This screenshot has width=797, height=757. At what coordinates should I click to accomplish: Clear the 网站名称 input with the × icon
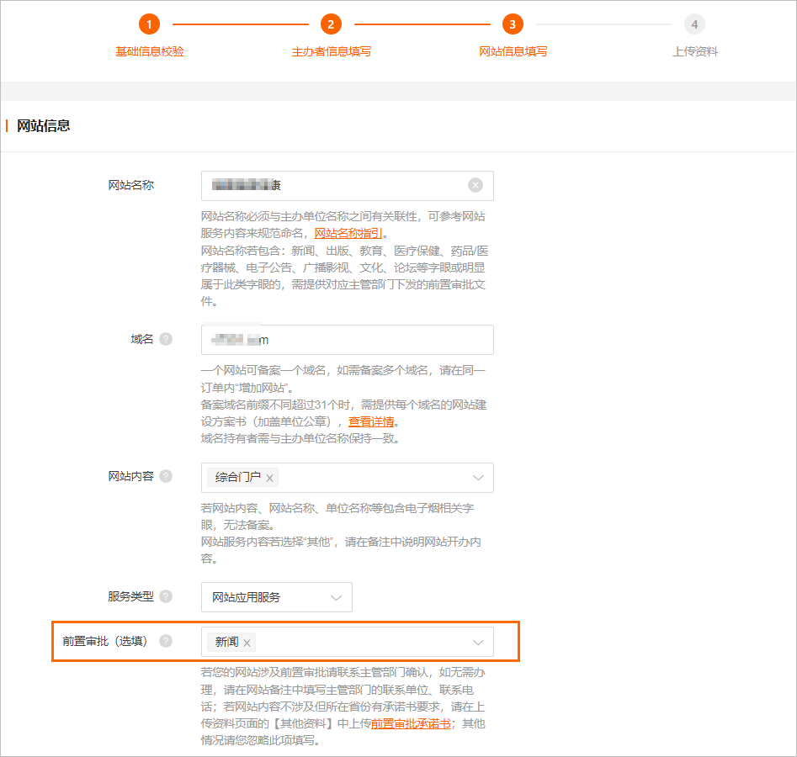(x=476, y=185)
